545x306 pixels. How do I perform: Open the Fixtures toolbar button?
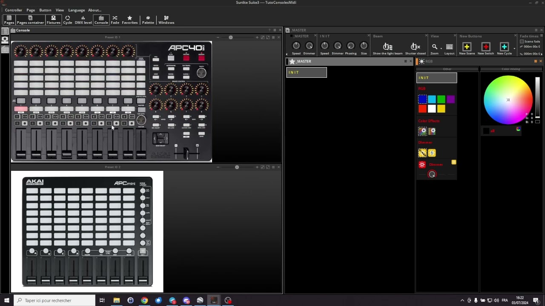tap(53, 20)
